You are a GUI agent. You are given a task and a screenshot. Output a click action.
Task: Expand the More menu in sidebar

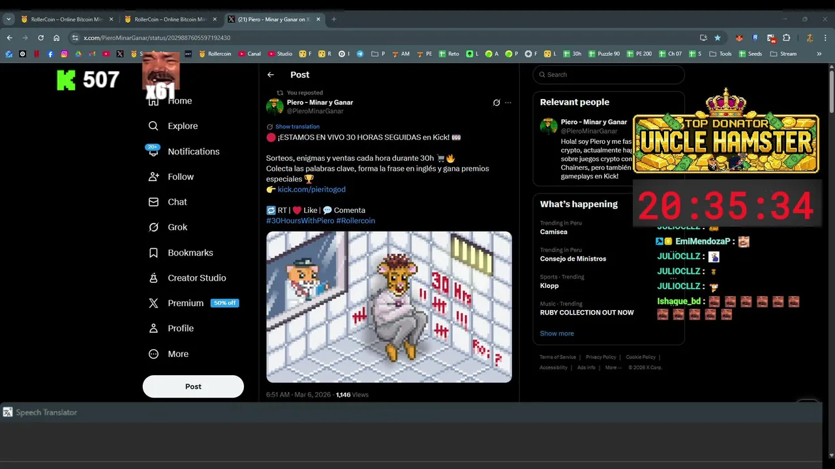168,354
